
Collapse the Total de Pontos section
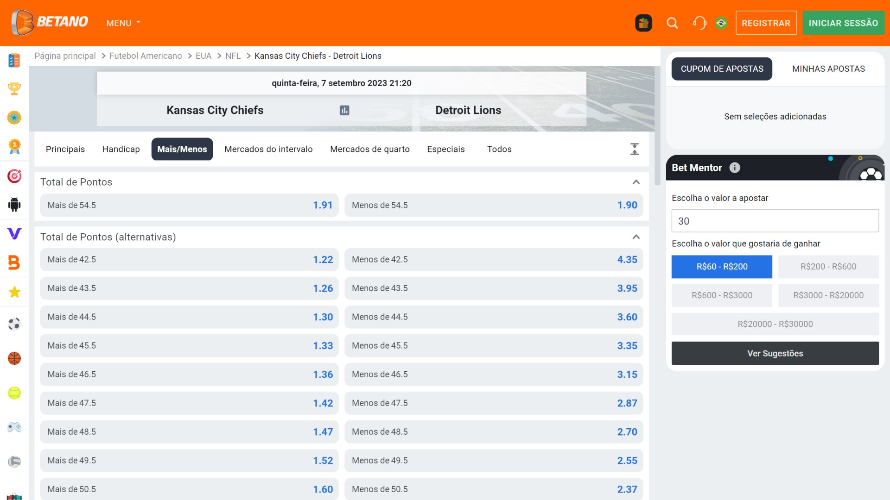(x=636, y=181)
